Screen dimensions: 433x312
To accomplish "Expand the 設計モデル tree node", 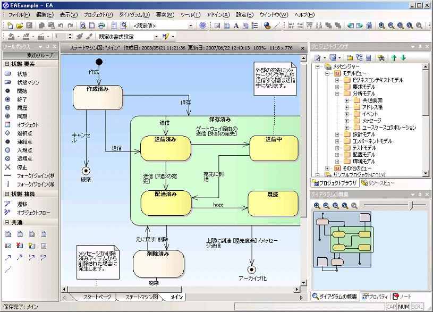I will coord(337,134).
